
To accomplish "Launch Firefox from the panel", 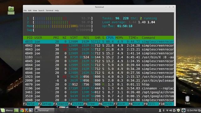I will click(26, 110).
